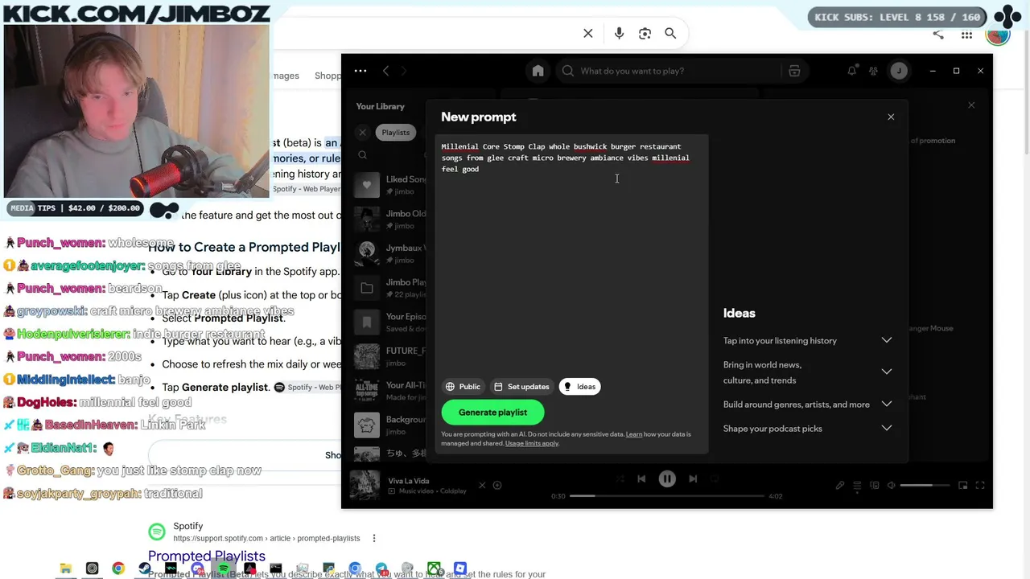Clear the Playlists filter with X

(362, 133)
